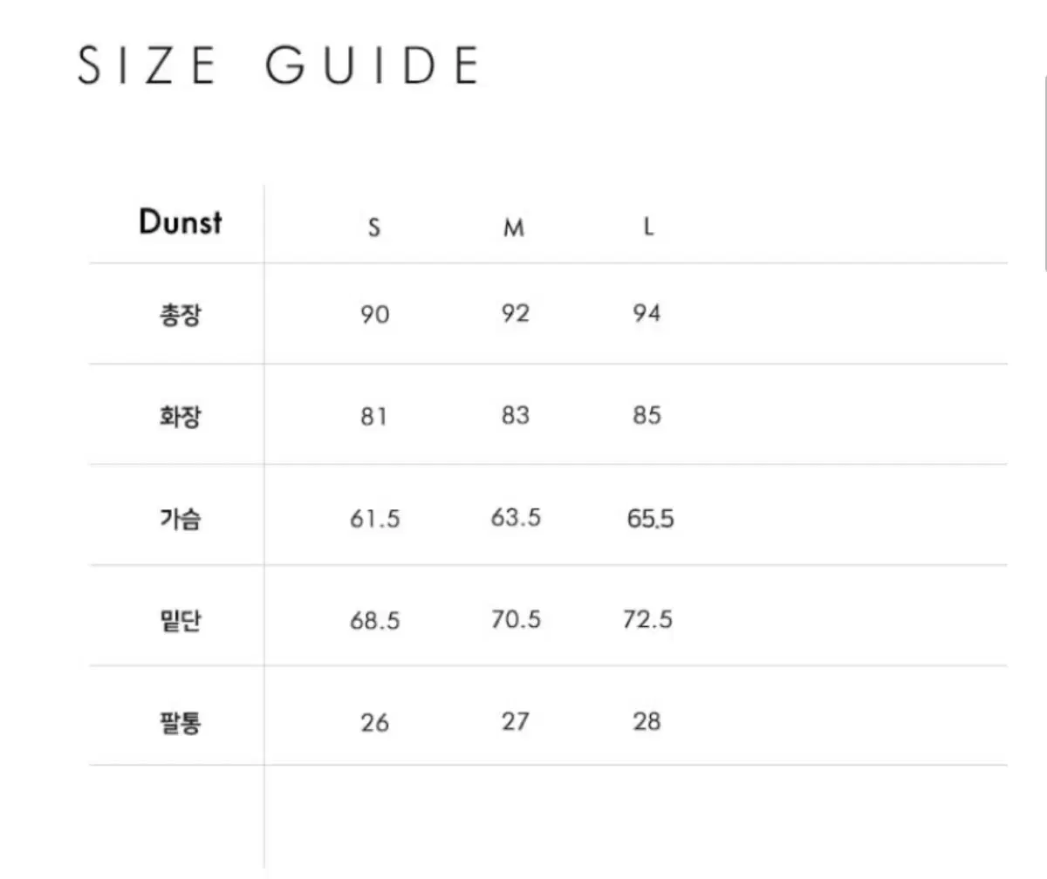Select the 94 total length value

click(x=647, y=314)
